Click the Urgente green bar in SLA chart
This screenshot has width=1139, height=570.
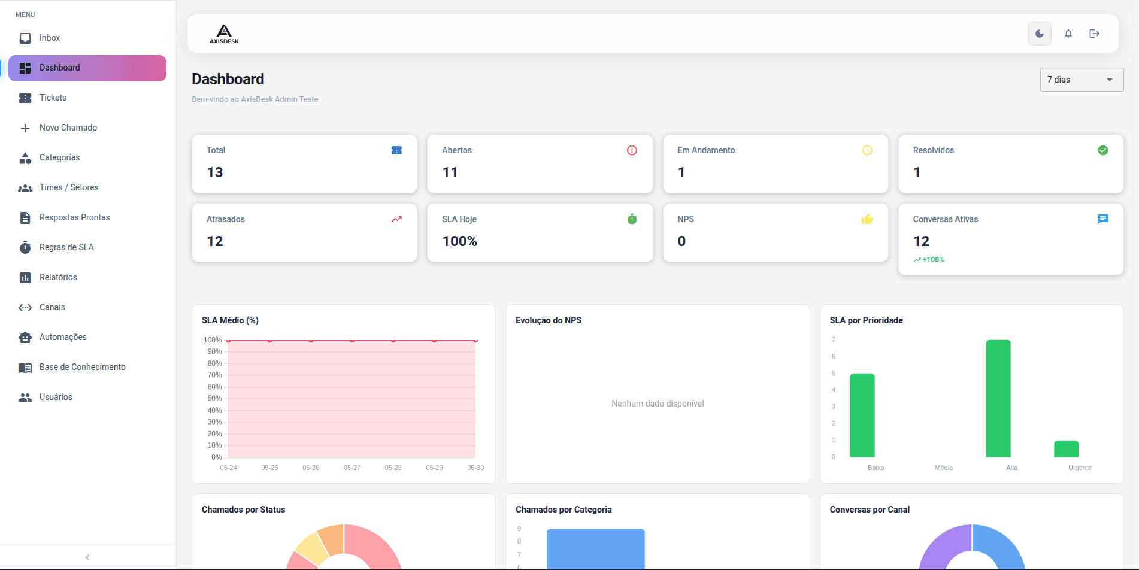(1067, 449)
